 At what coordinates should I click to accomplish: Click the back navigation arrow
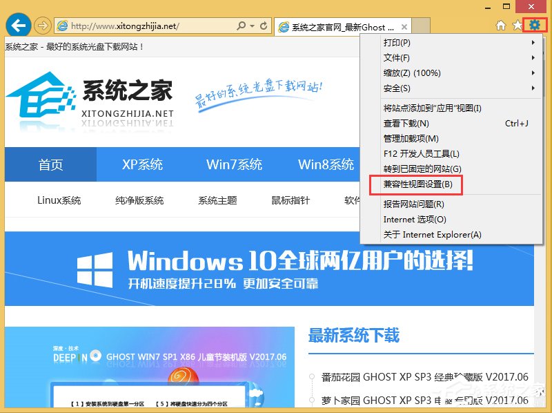click(x=18, y=24)
